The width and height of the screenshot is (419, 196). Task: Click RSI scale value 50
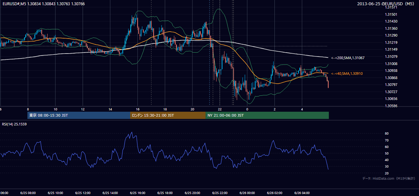tap(387, 153)
